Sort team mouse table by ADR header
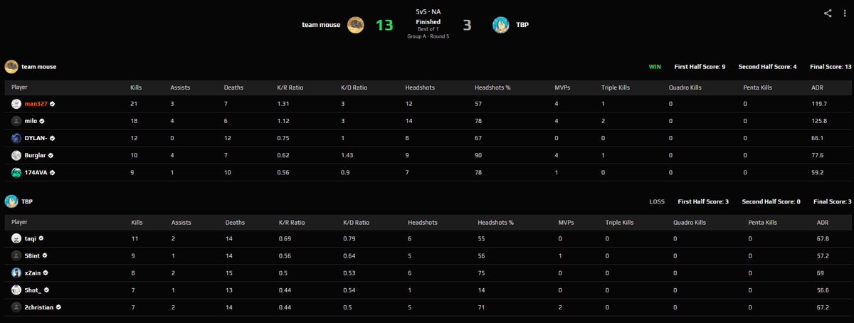This screenshot has height=323, width=854. coord(818,88)
